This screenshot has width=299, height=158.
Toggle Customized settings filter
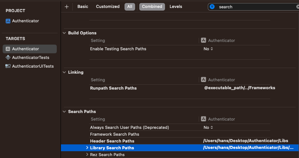click(x=107, y=7)
